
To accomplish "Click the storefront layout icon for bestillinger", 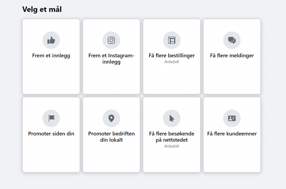I will [172, 40].
